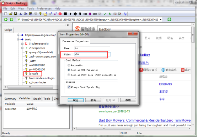Viewport: 197px width, 137px height.
Task: Go back with the green left arrow
Action: point(6,20)
